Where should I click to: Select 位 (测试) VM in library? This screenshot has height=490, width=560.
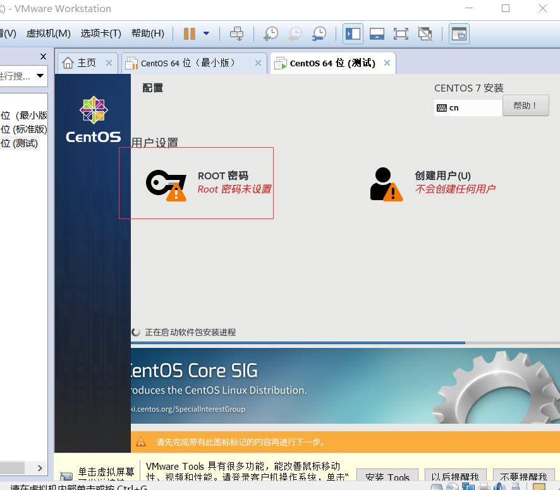[20, 143]
